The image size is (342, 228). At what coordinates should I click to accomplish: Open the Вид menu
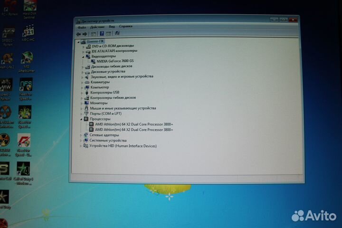tap(112, 27)
